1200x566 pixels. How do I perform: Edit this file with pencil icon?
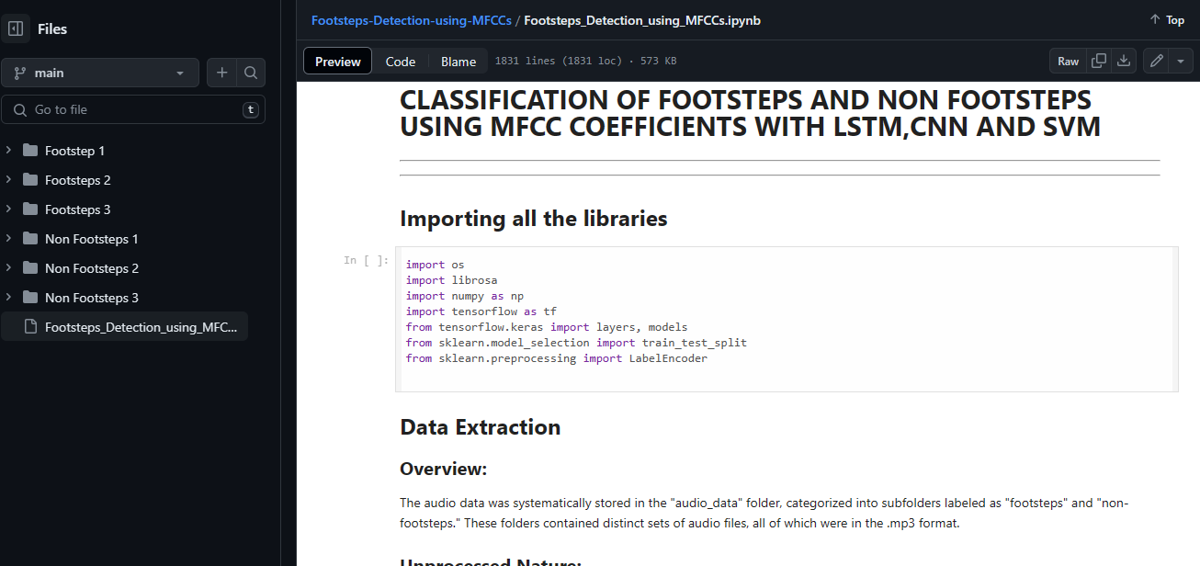pyautogui.click(x=1156, y=61)
